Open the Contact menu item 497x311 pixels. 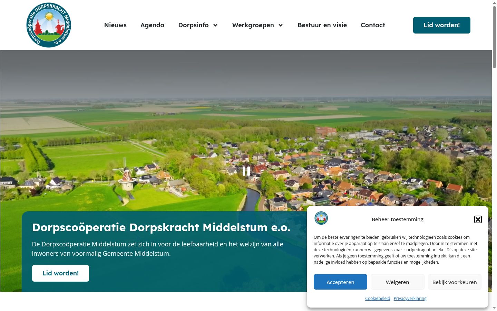(373, 25)
